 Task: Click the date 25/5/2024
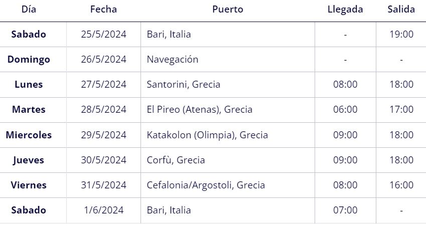[x=103, y=34]
